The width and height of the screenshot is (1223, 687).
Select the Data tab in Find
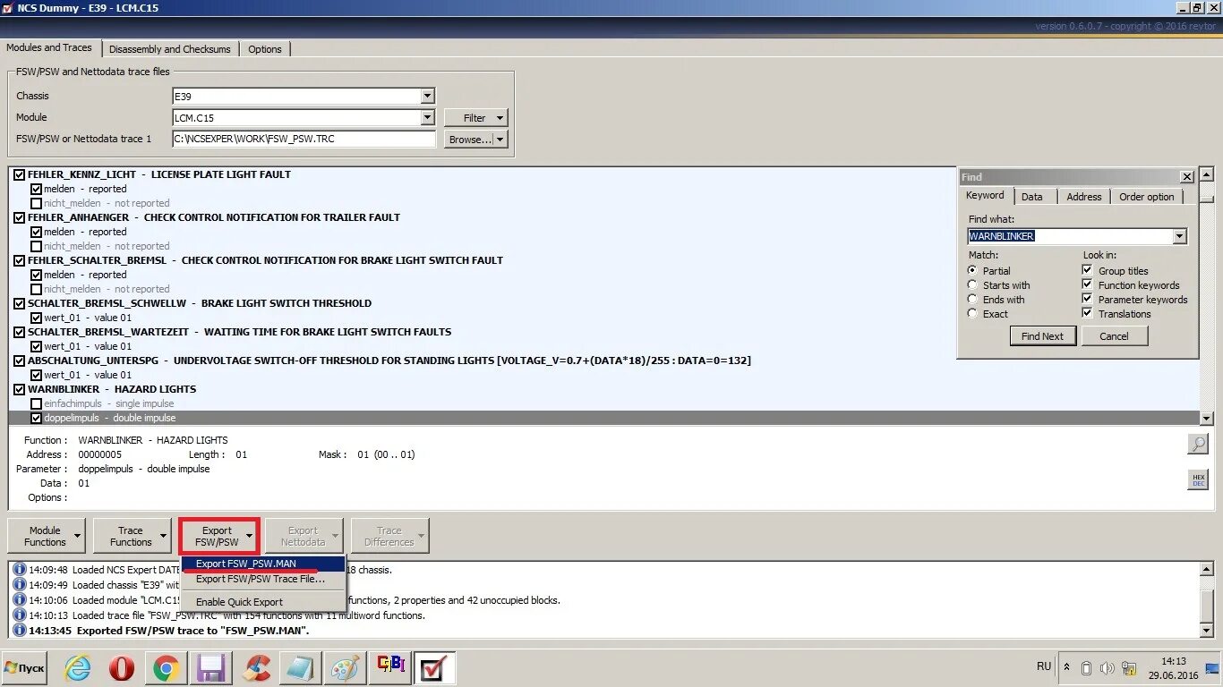tap(1032, 197)
